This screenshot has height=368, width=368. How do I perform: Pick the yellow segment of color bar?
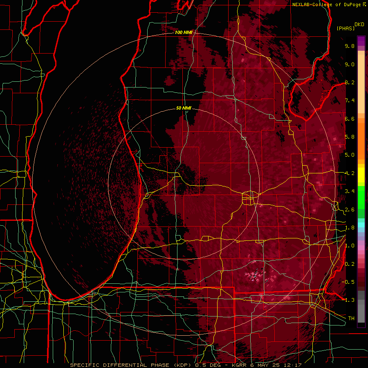361,175
